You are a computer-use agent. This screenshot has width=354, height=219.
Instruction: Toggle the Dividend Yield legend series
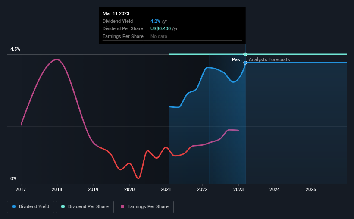[x=31, y=207]
